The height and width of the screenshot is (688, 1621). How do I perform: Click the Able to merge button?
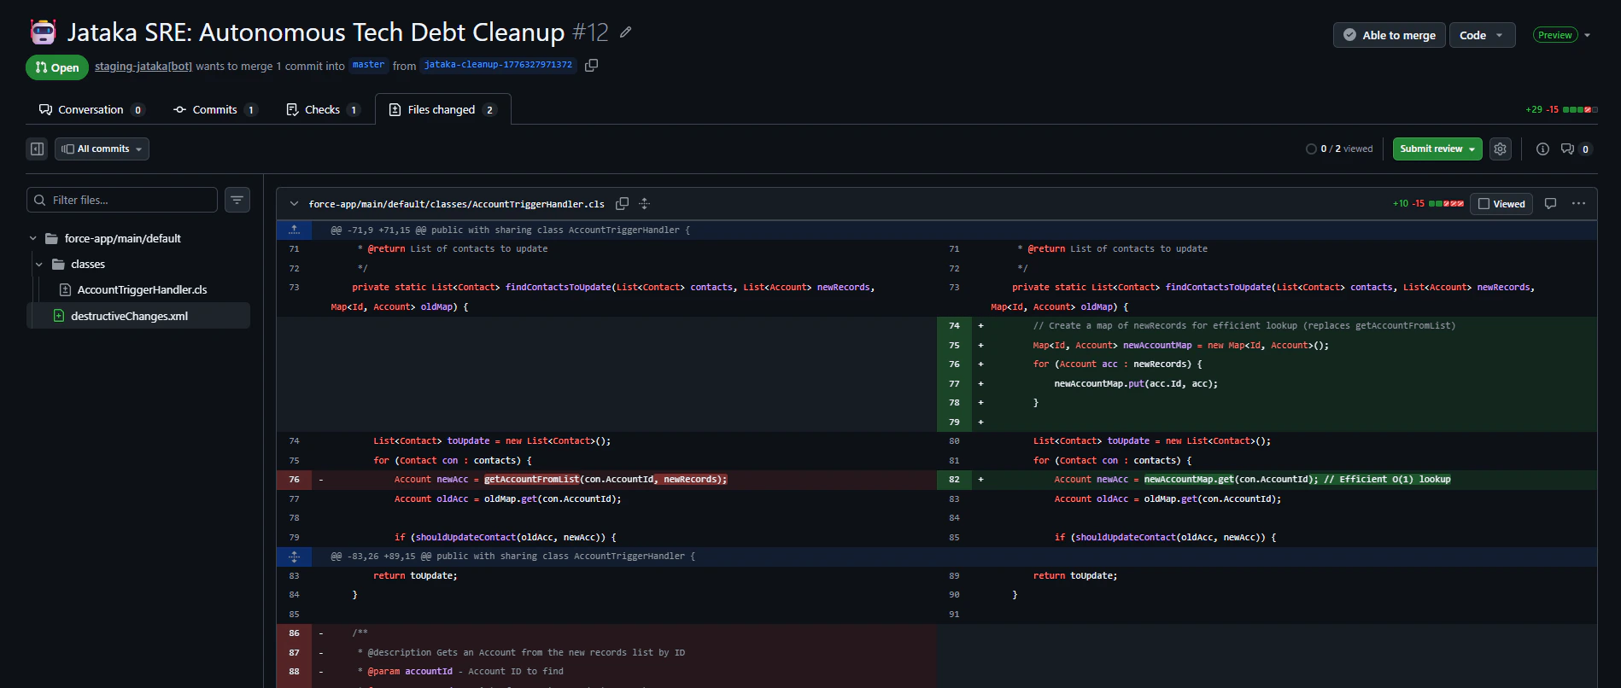tap(1390, 35)
